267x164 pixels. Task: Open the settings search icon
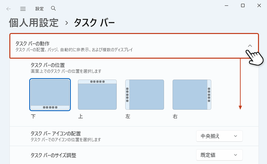[53, 8]
